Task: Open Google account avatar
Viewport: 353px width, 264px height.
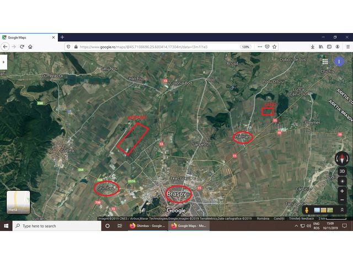Action: click(339, 62)
